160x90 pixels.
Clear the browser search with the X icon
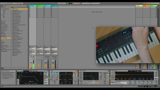(x=27, y=6)
